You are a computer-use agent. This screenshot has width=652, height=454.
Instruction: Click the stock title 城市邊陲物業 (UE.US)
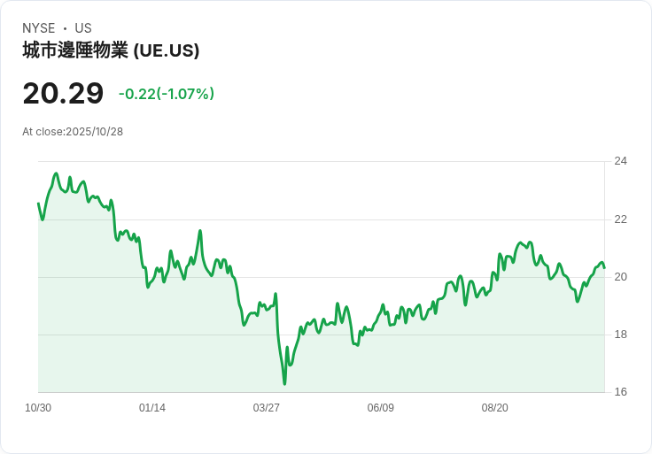coord(111,50)
